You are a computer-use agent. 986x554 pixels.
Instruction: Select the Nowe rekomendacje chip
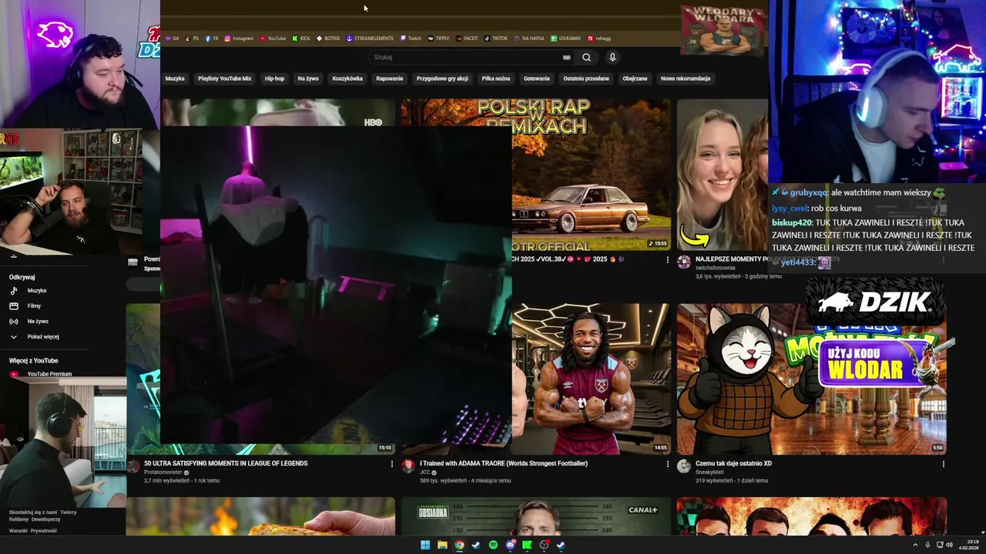[x=686, y=78]
